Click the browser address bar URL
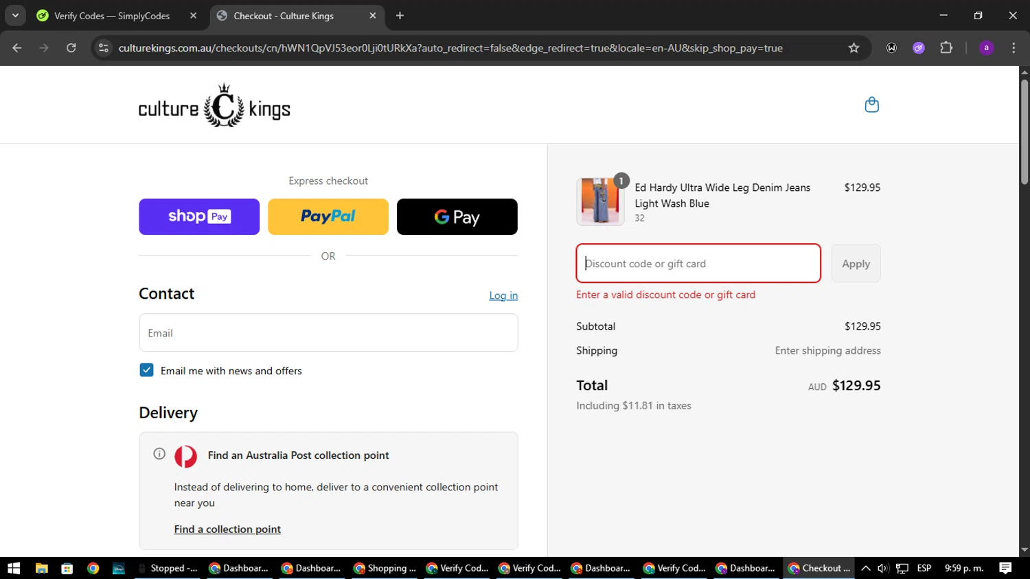Image resolution: width=1030 pixels, height=579 pixels. pos(450,48)
